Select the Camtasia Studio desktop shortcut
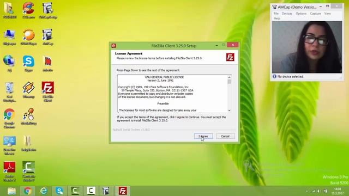 28,171
